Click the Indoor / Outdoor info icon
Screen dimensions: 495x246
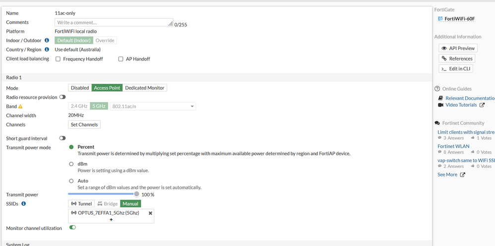tap(47, 40)
